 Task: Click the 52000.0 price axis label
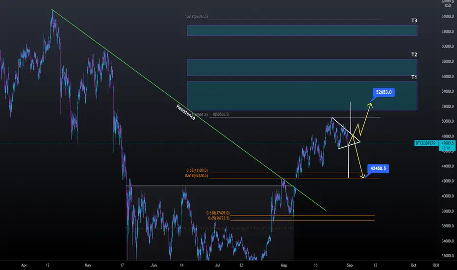coord(448,107)
